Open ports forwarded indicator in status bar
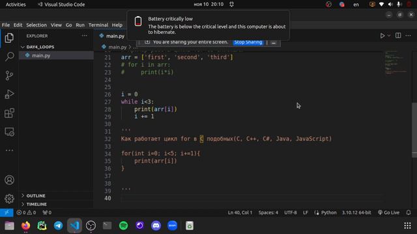The image size is (417, 234). pos(47,213)
